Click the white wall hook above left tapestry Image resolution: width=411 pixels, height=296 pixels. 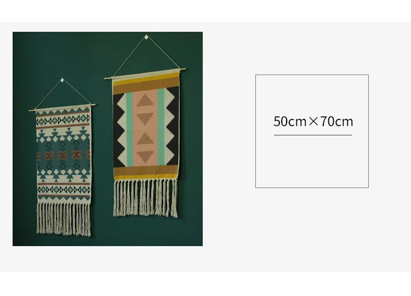tap(62, 79)
